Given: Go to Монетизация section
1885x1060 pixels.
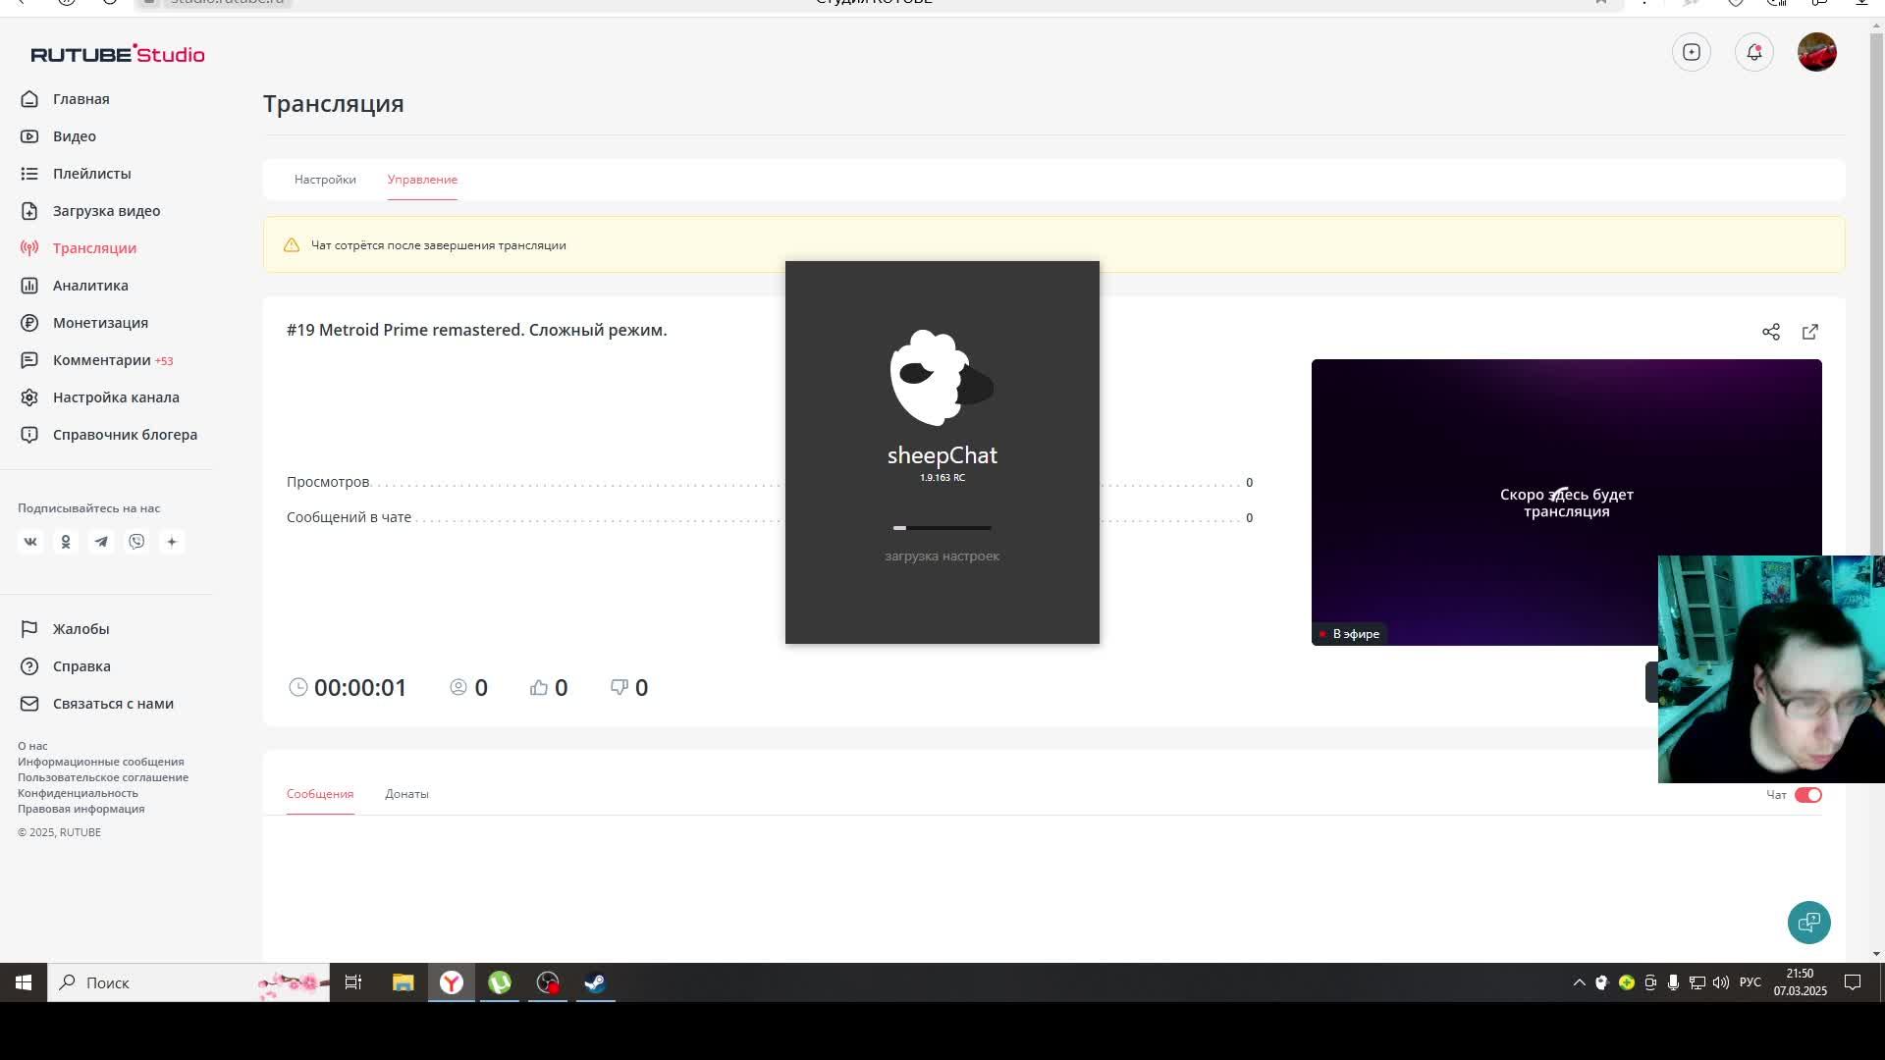Looking at the screenshot, I should [100, 323].
